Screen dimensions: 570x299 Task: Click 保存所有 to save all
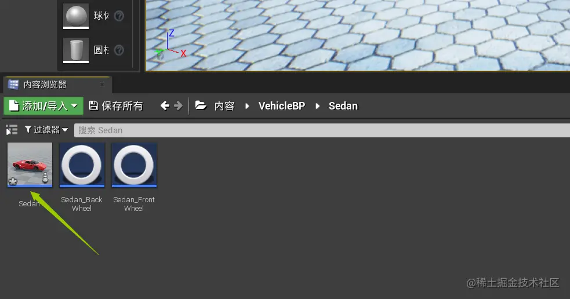coord(116,105)
